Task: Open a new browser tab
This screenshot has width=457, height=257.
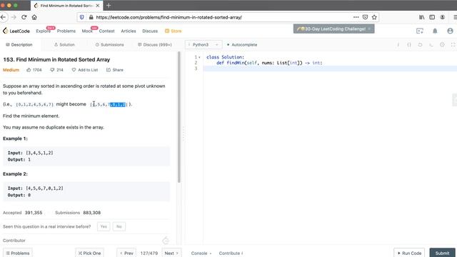Action: [109, 5]
